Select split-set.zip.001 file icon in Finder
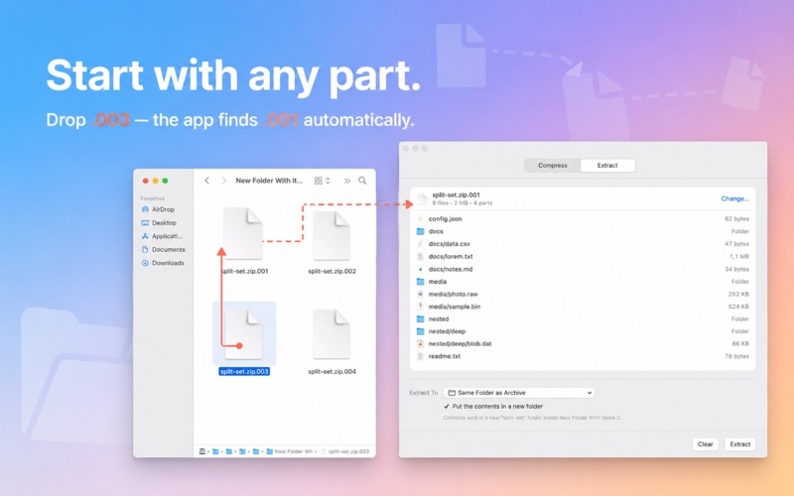 tap(243, 234)
